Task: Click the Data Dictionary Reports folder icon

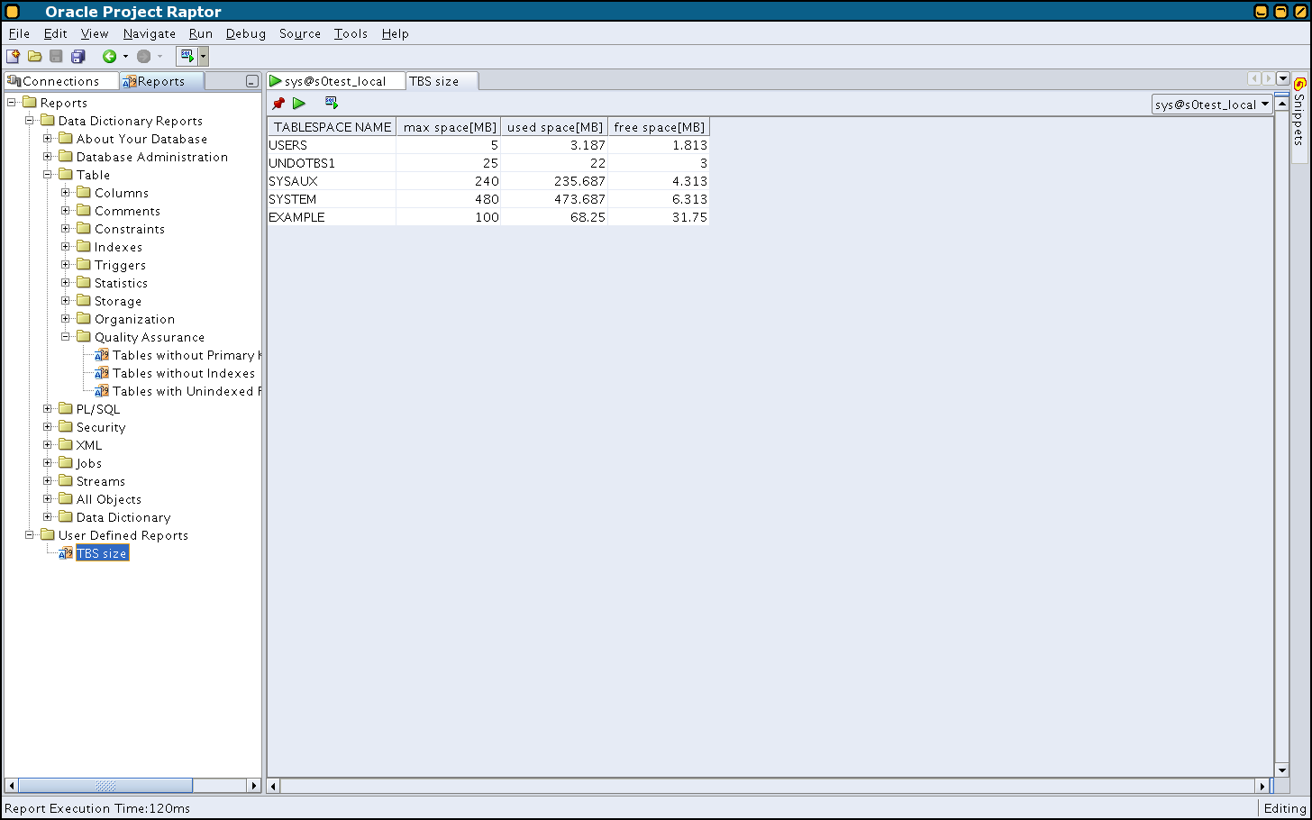Action: pyautogui.click(x=48, y=120)
